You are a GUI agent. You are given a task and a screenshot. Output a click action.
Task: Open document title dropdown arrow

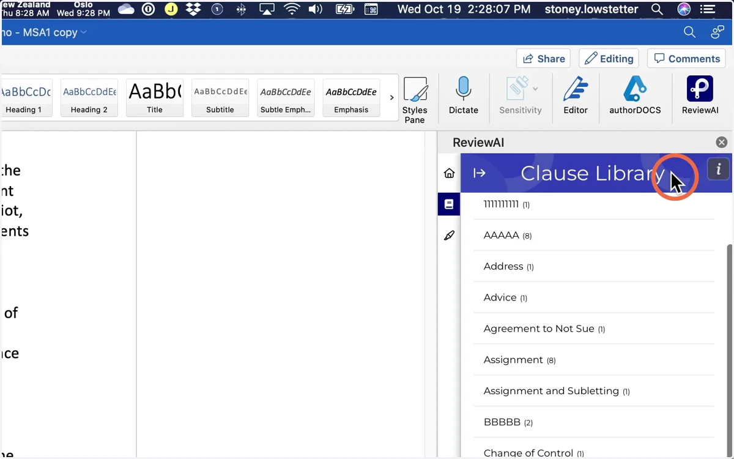tap(84, 32)
